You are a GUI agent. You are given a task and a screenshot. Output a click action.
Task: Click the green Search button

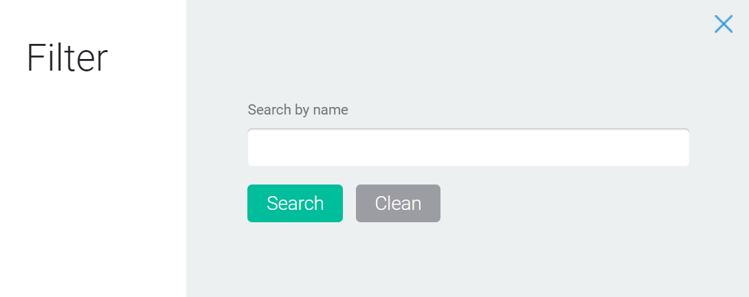pos(295,203)
